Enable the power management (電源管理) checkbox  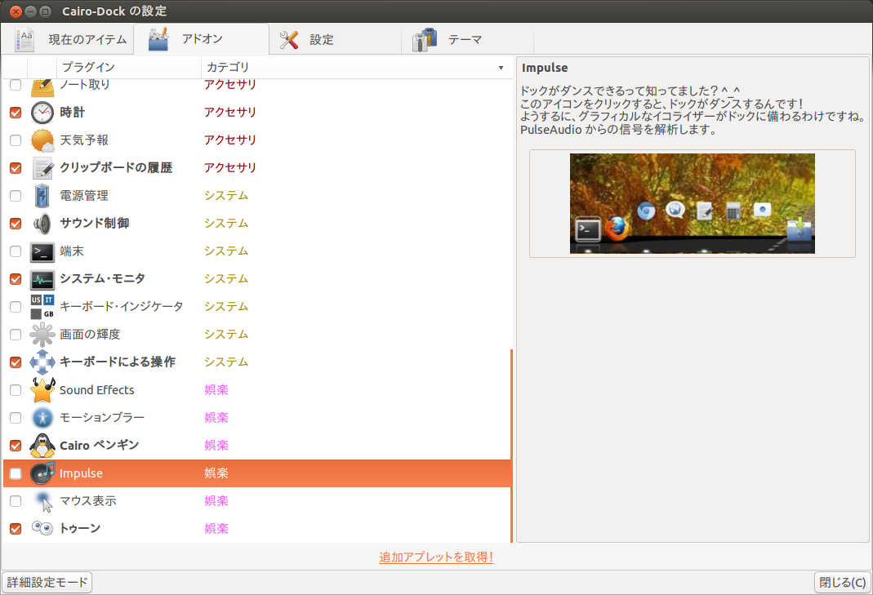coord(16,196)
